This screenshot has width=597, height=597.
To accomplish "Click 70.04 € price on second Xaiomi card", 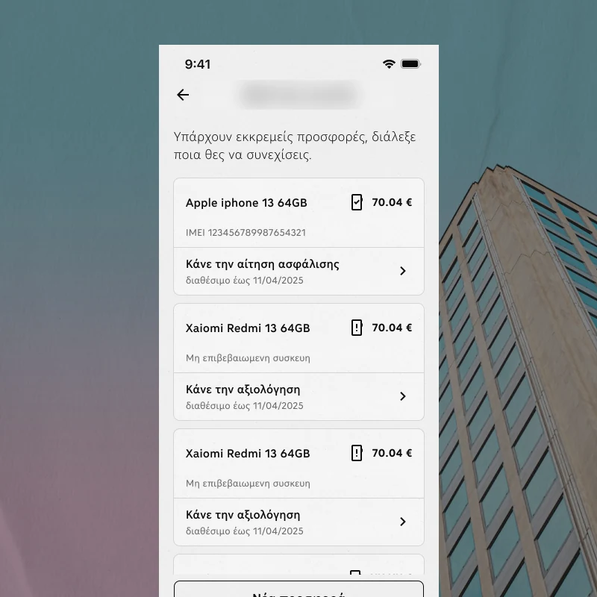I will pyautogui.click(x=392, y=453).
